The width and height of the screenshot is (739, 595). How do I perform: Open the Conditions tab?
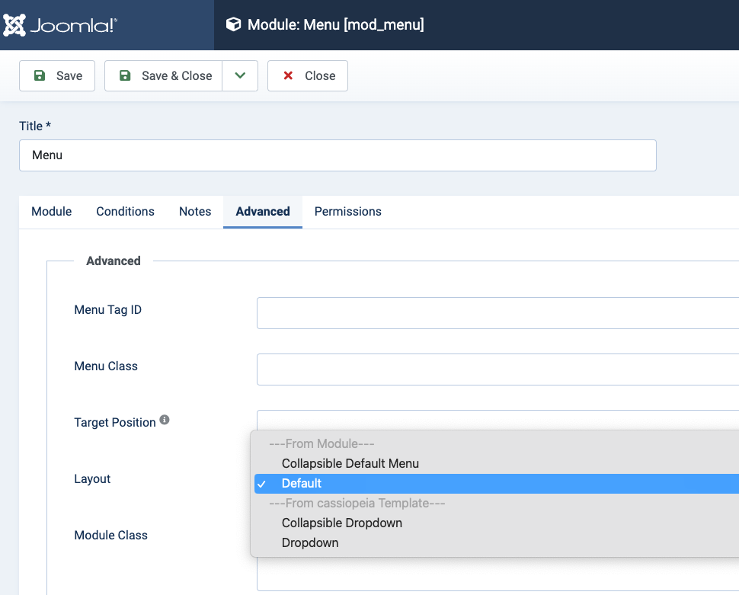tap(125, 212)
